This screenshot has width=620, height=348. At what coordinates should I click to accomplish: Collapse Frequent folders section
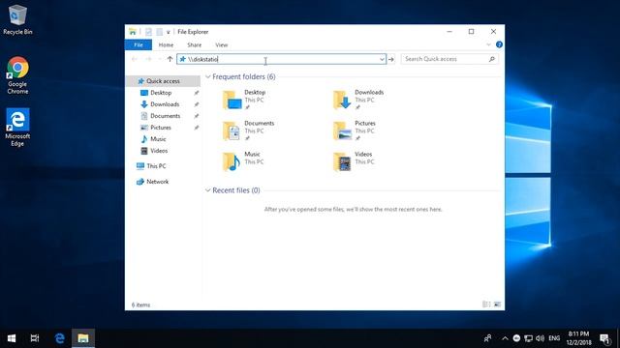(x=208, y=76)
